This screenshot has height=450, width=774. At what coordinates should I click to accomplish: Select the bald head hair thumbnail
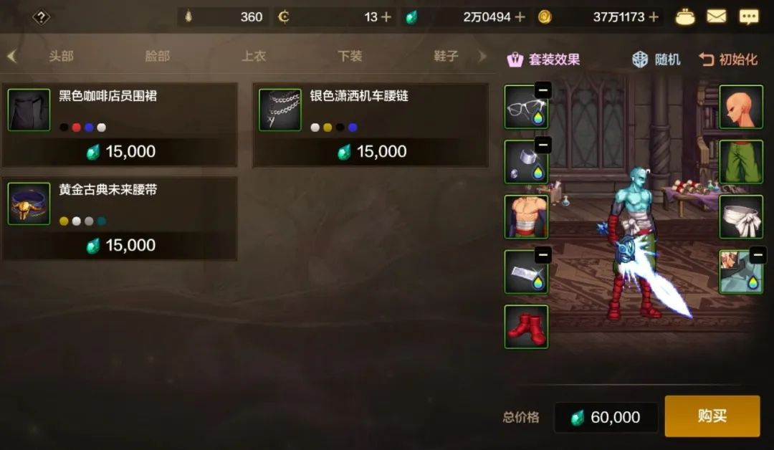click(x=741, y=107)
